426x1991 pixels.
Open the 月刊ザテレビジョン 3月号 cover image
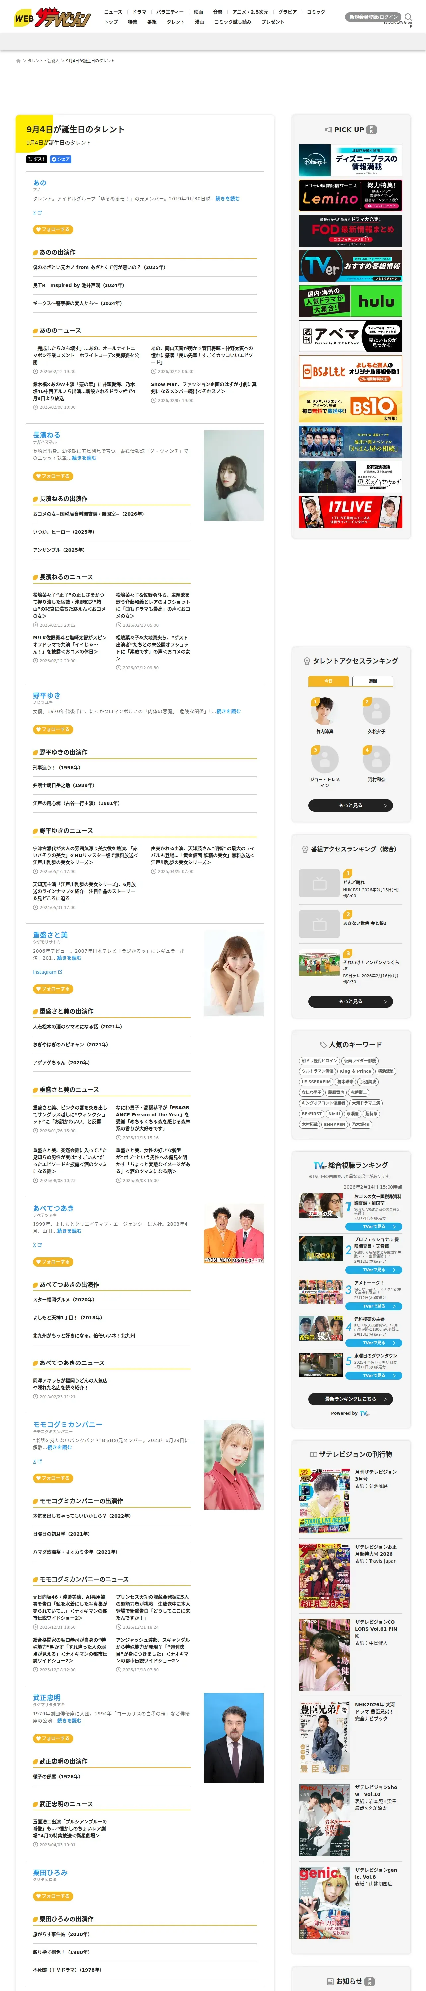coord(325,1501)
